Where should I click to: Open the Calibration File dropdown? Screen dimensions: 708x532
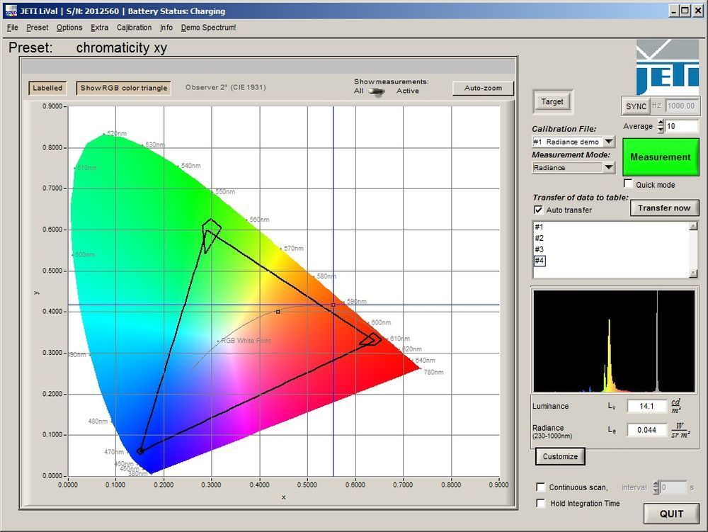[609, 142]
